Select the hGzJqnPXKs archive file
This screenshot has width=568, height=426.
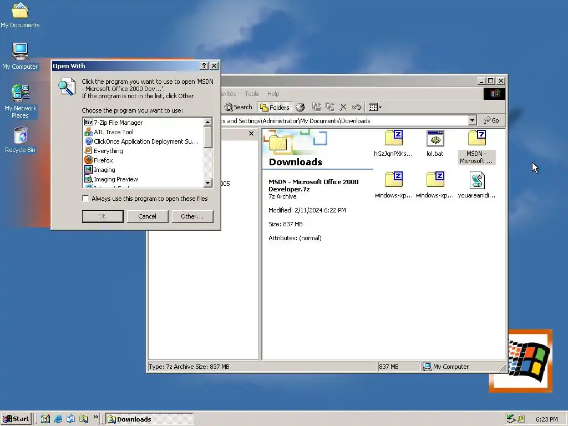click(393, 144)
